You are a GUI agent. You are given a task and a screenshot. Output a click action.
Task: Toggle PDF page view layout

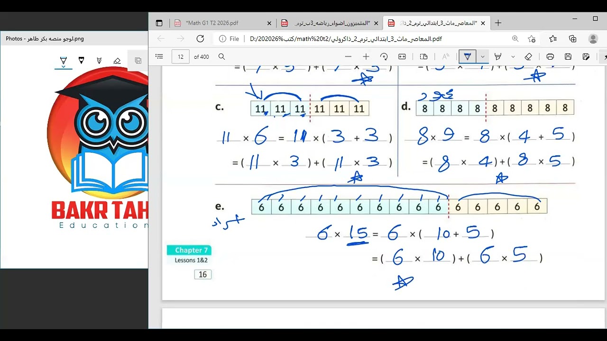[x=424, y=56]
